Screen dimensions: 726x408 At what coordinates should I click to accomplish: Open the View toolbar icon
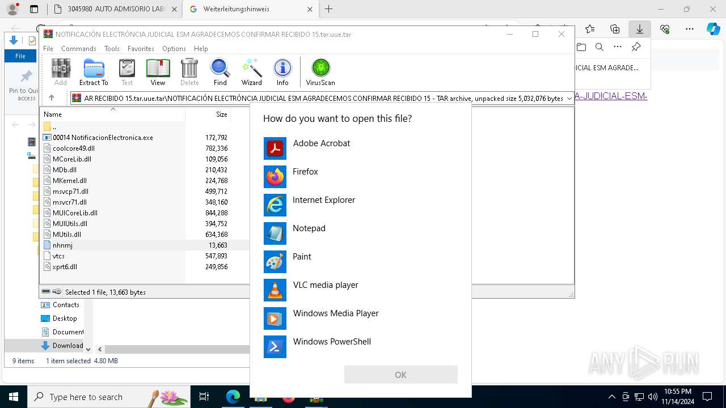pyautogui.click(x=158, y=72)
